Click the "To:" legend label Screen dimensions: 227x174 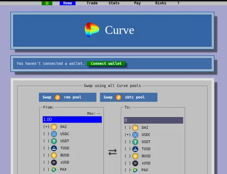[128, 107]
